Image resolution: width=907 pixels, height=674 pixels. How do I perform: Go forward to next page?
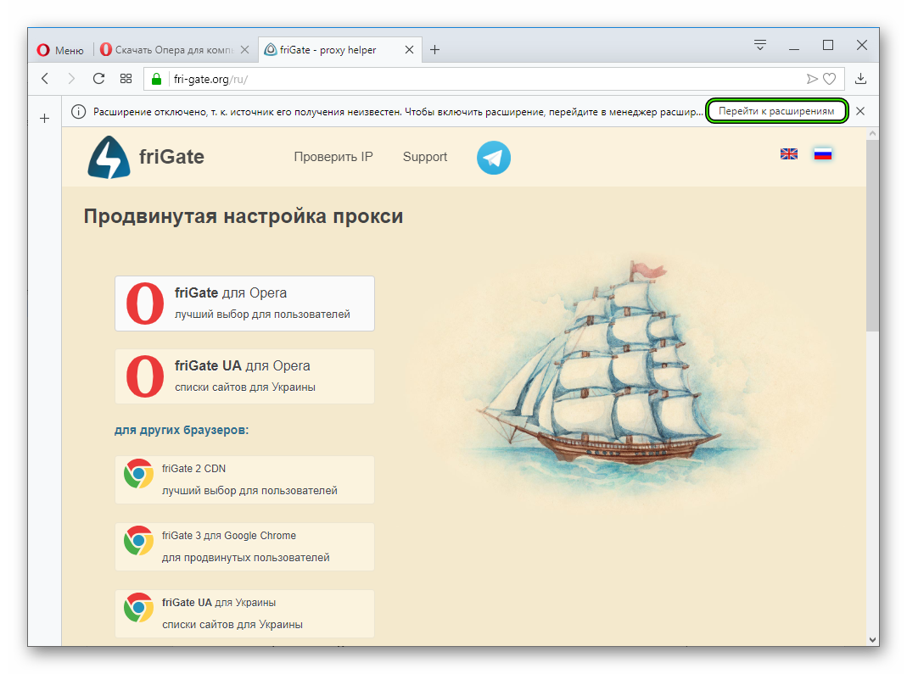[71, 79]
